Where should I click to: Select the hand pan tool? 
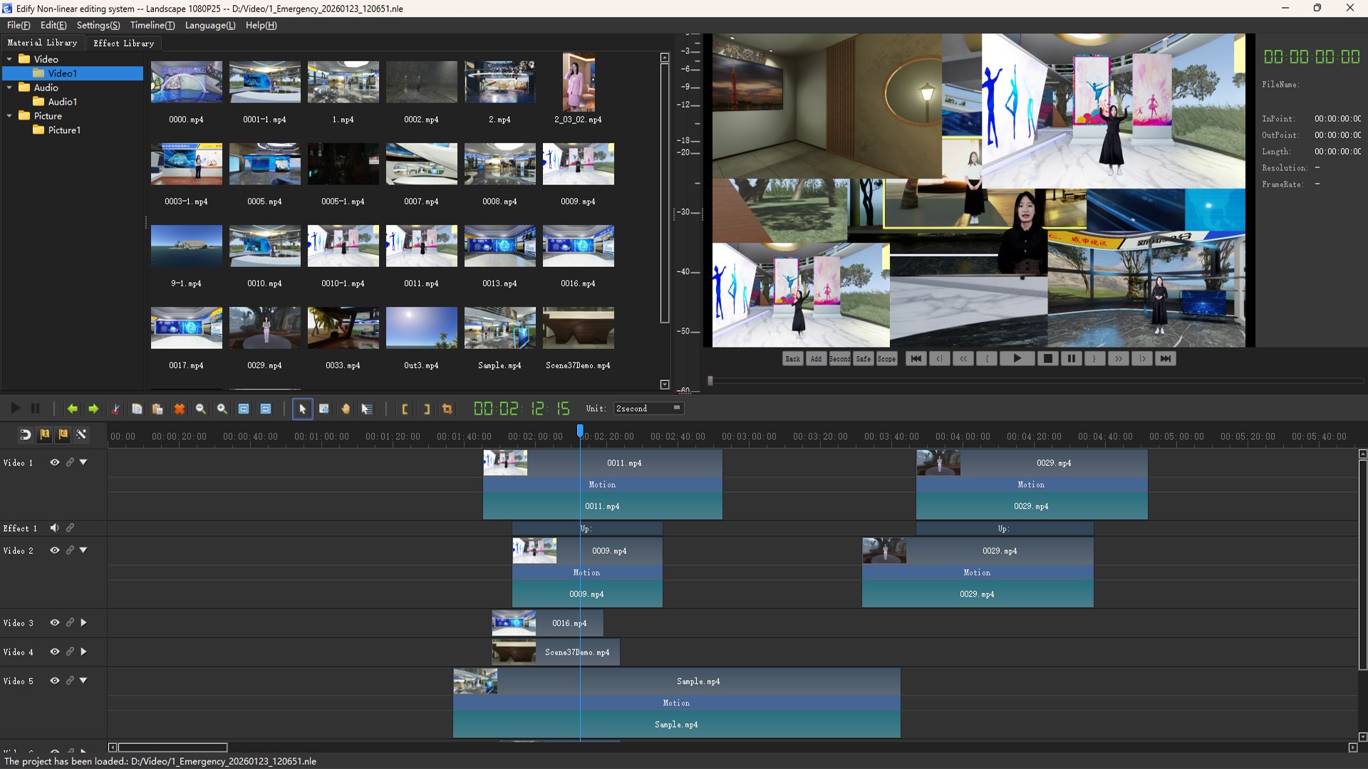(346, 409)
